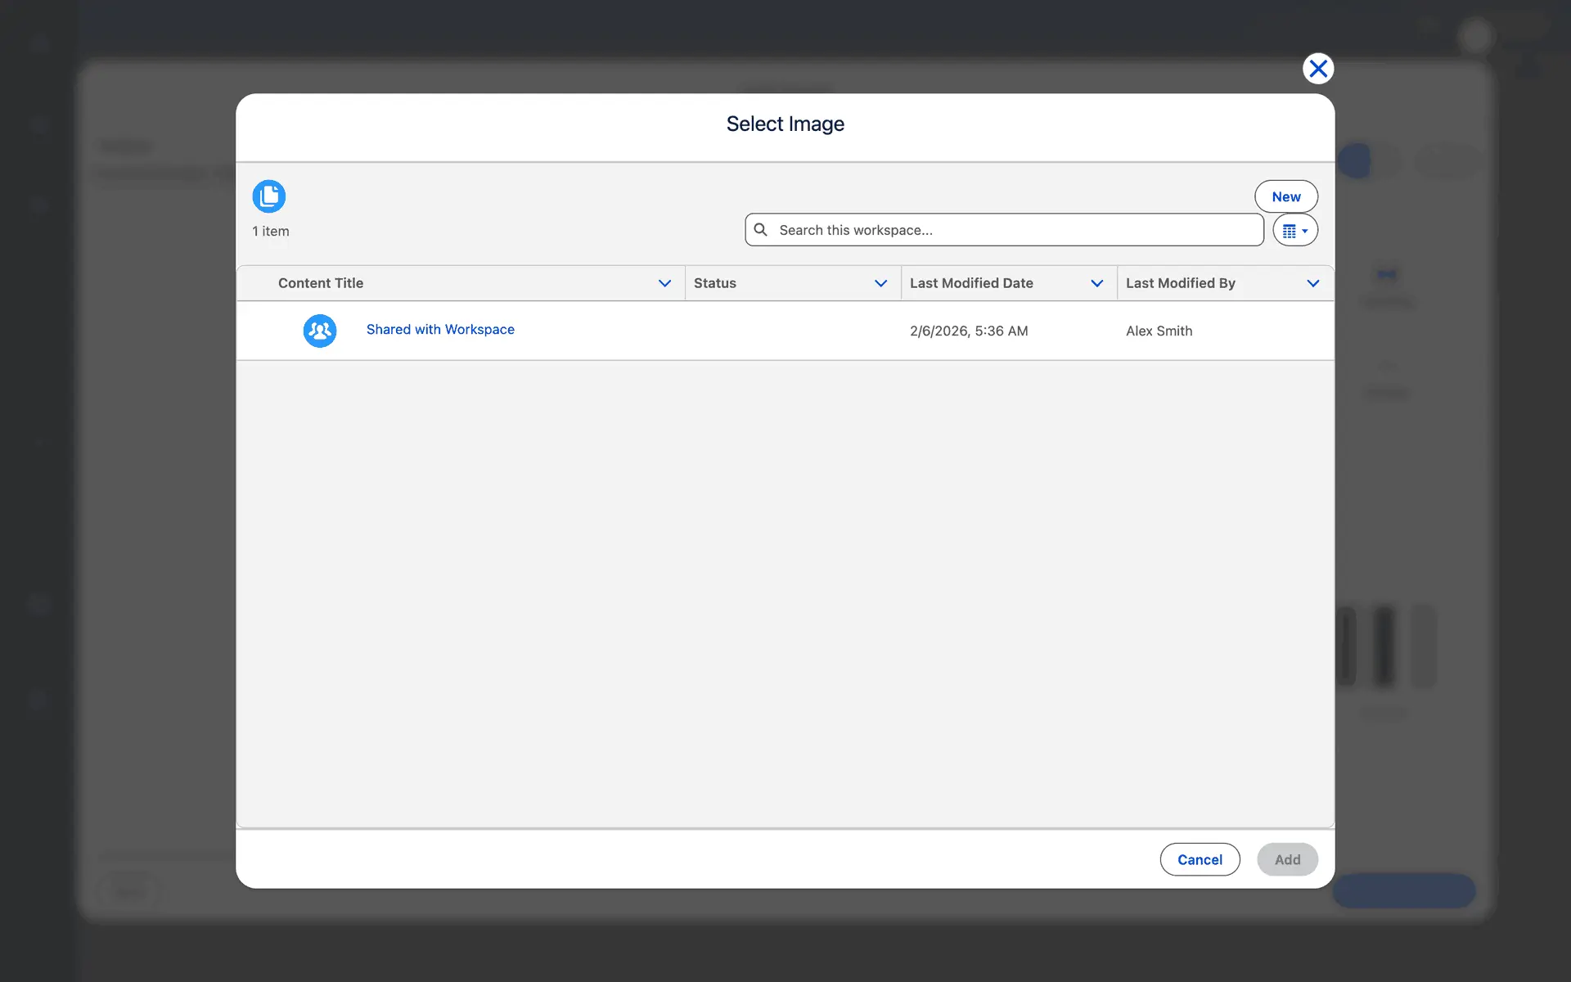1571x982 pixels.
Task: Focus the Search this workspace field
Action: tap(1015, 230)
